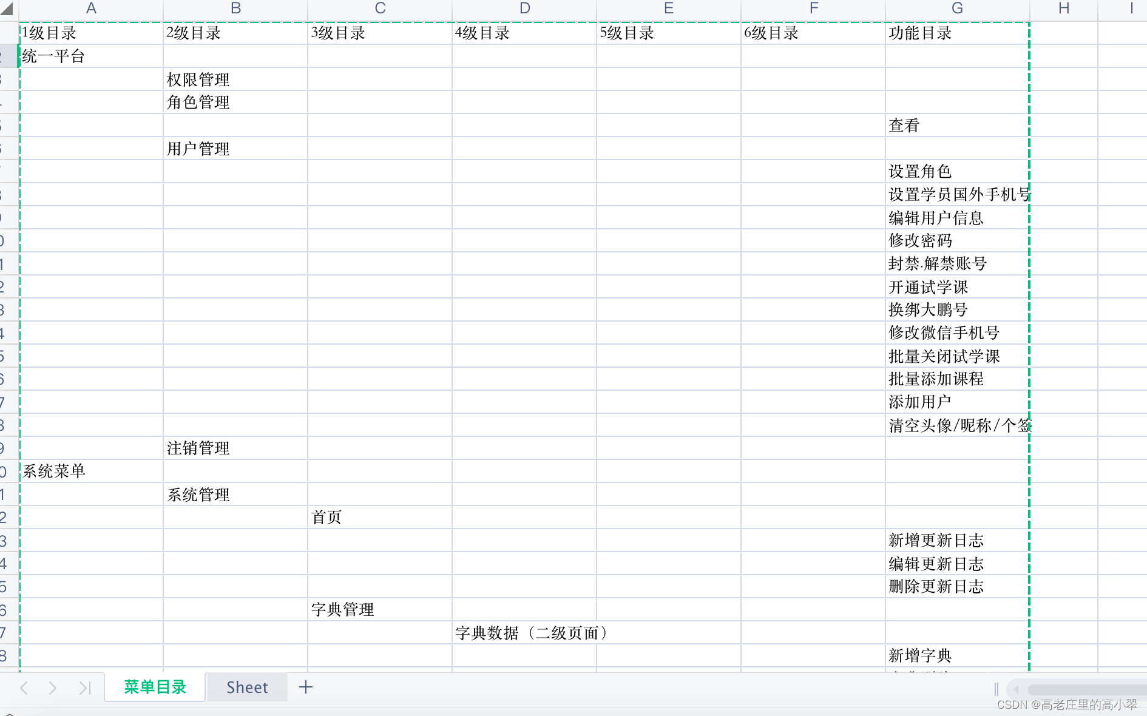1147x716 pixels.
Task: Switch to the Sheet tab
Action: pos(247,687)
